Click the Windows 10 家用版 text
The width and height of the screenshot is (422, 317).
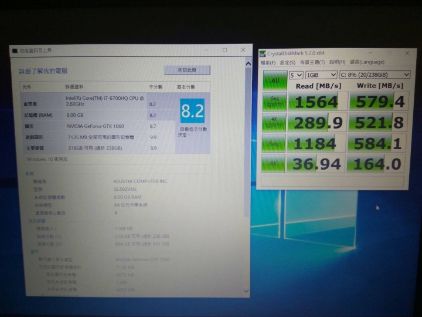pos(47,159)
